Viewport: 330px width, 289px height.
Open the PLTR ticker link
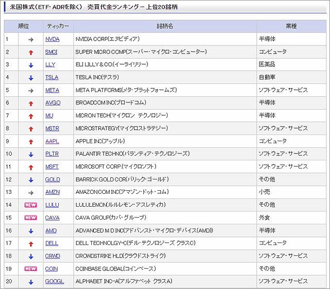click(52, 154)
